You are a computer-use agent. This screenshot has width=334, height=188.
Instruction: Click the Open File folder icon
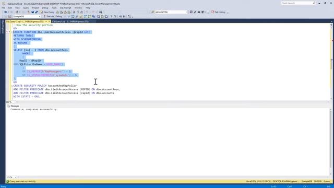pyautogui.click(x=29, y=12)
